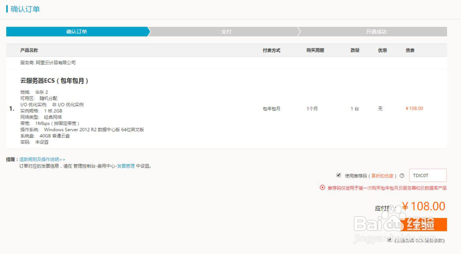Open the 退款规则及操作说明 link
The width and height of the screenshot is (461, 254).
click(42, 159)
